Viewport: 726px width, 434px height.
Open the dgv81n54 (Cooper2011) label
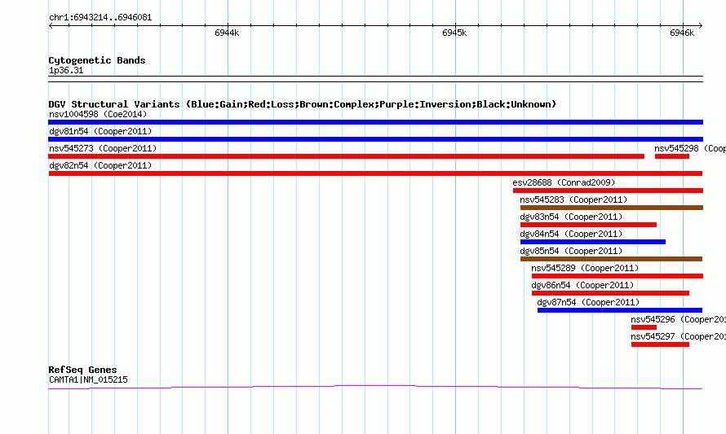pos(100,131)
